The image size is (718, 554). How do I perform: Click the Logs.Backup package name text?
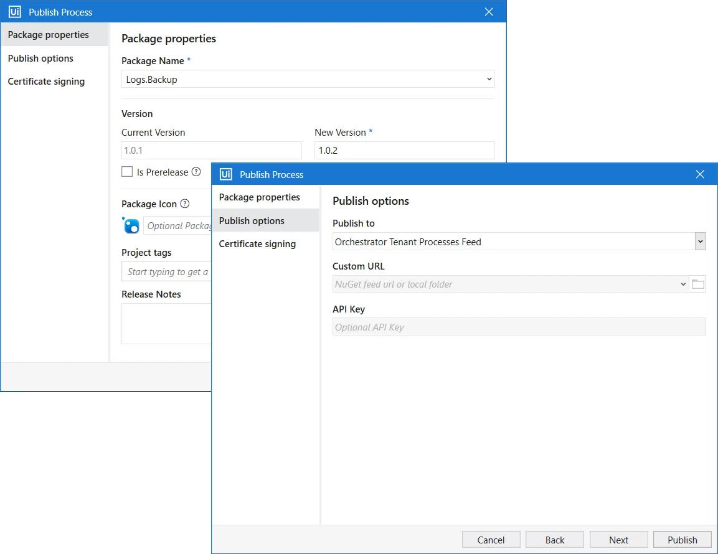coord(151,79)
